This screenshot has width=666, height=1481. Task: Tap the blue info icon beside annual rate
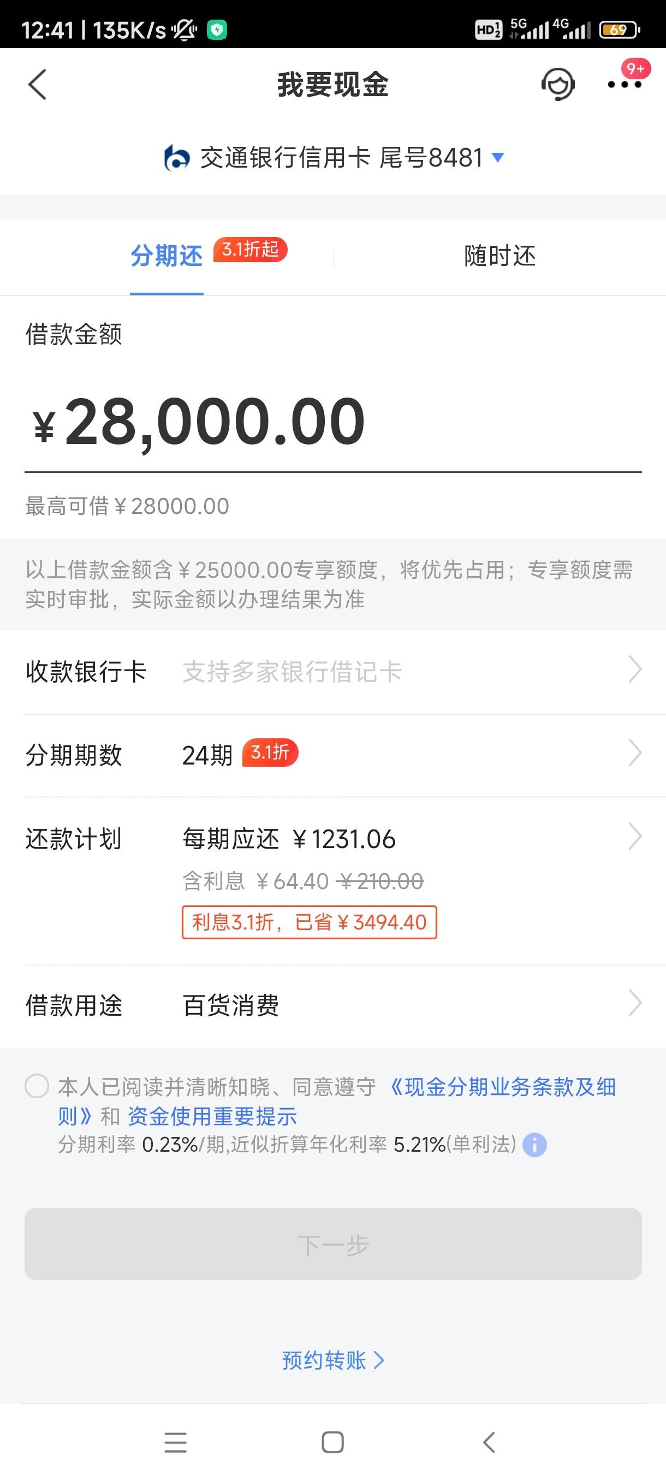[x=534, y=1145]
